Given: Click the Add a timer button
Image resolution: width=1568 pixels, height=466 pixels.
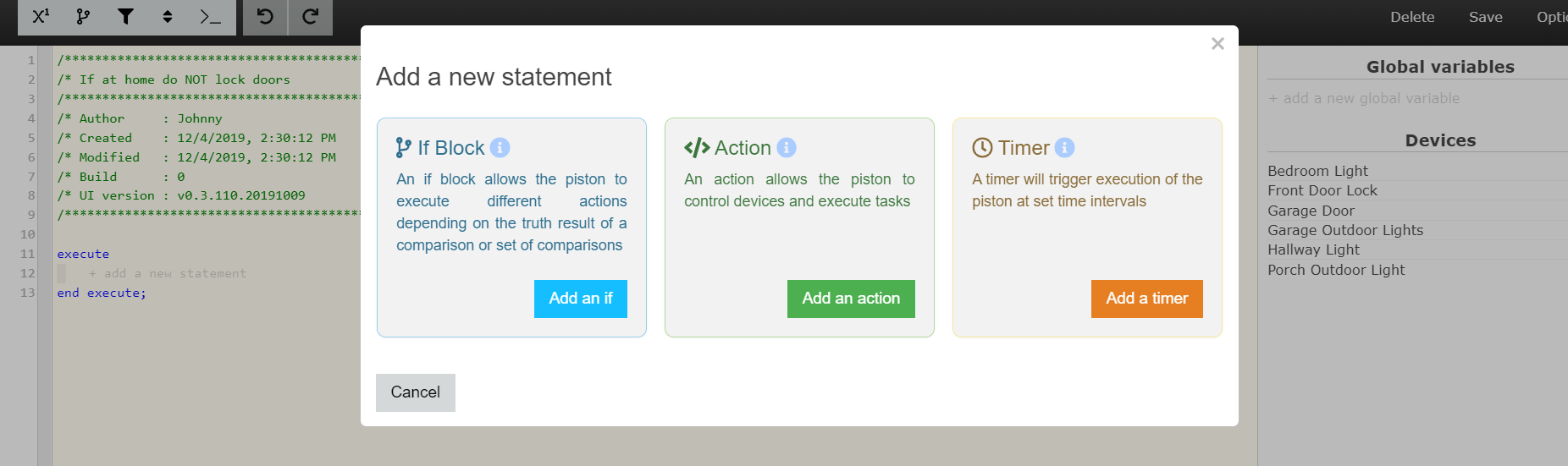Looking at the screenshot, I should coord(1147,299).
